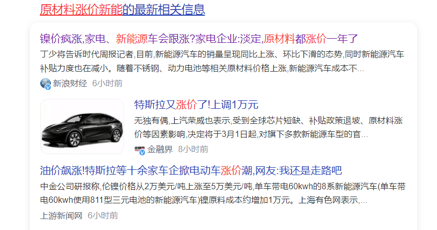Open headline 原材料涨价新能的最新相关信息
Viewport: 437px width, 230px height.
pyautogui.click(x=122, y=9)
